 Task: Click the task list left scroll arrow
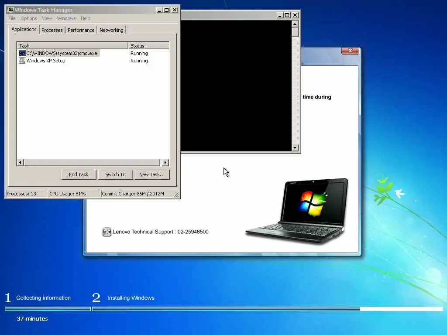[20, 163]
